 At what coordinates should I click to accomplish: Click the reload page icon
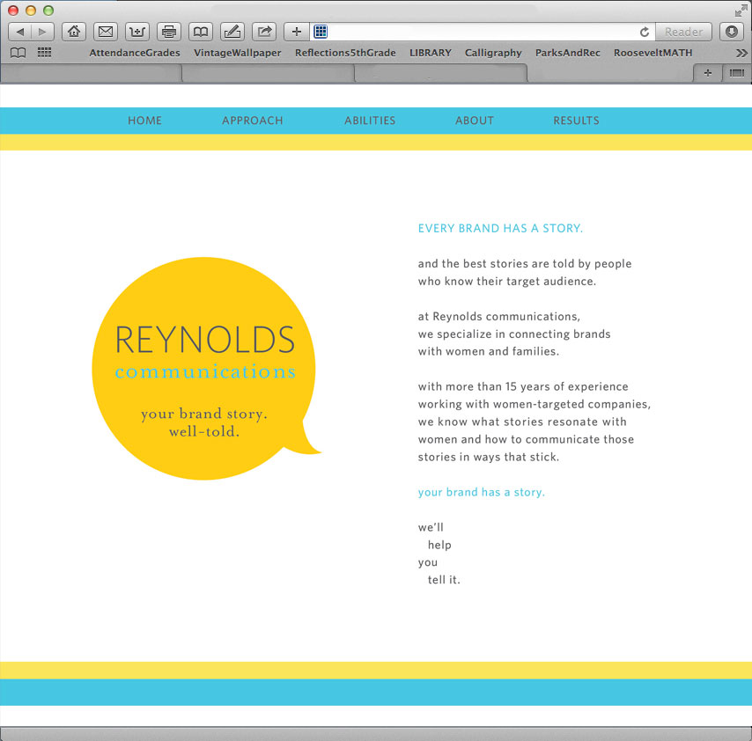(645, 32)
